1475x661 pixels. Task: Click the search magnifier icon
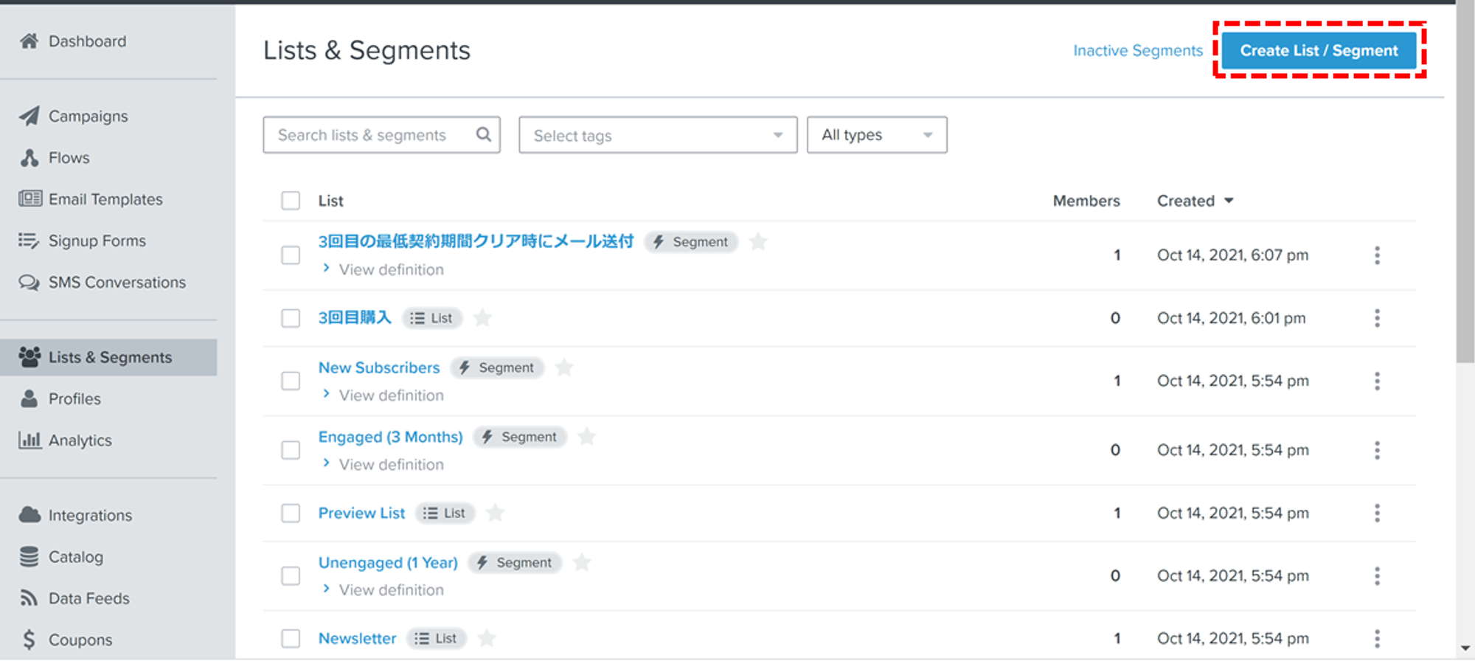point(483,134)
